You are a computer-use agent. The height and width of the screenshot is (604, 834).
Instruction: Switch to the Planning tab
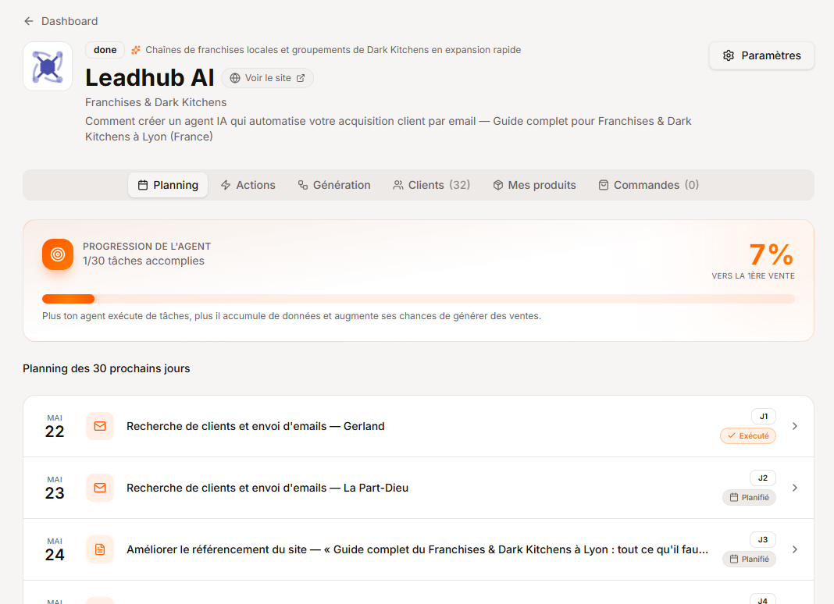[168, 185]
